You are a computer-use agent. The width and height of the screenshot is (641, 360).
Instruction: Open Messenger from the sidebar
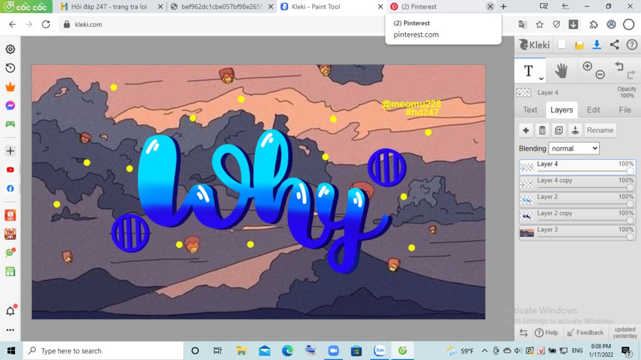(10, 106)
